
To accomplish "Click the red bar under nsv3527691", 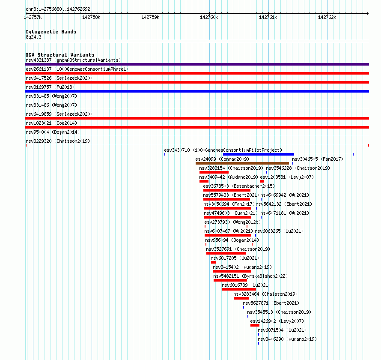I will [226, 253].
